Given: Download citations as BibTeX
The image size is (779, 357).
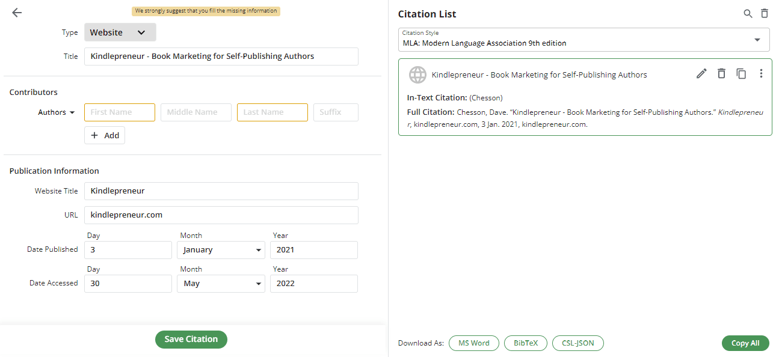Looking at the screenshot, I should 526,343.
